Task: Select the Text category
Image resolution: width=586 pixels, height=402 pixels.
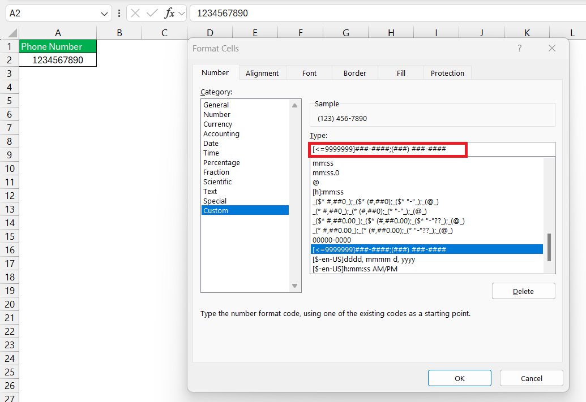Action: tap(245, 192)
